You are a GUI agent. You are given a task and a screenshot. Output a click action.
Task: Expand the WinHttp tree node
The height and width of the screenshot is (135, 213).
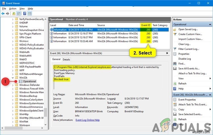(12, 114)
